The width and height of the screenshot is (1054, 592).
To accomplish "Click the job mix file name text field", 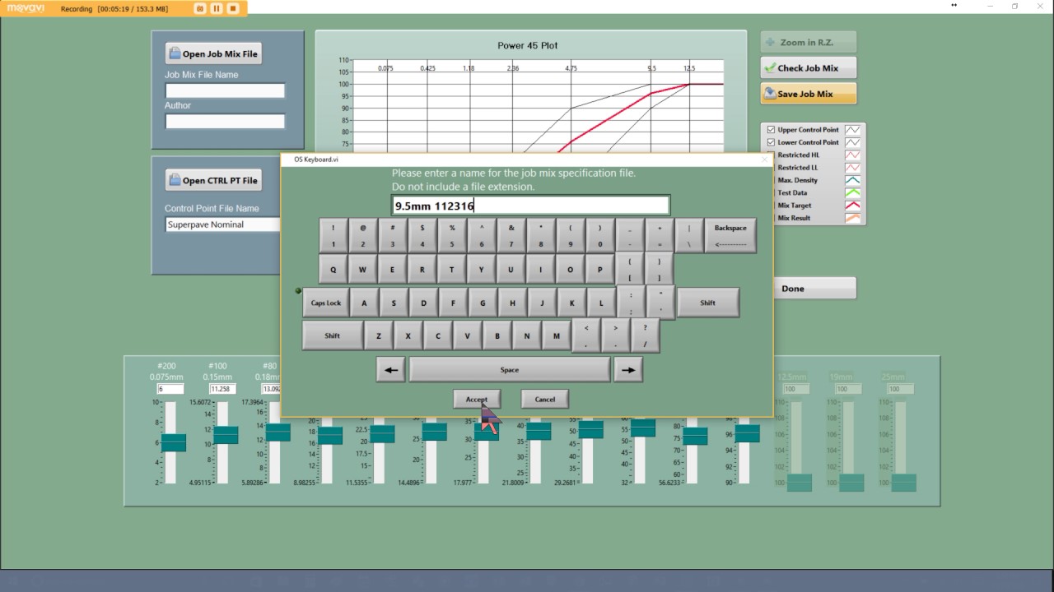I will pyautogui.click(x=530, y=206).
